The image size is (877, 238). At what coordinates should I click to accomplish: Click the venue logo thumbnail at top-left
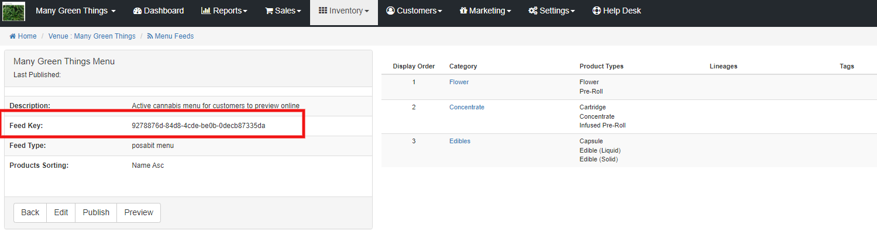(x=14, y=11)
